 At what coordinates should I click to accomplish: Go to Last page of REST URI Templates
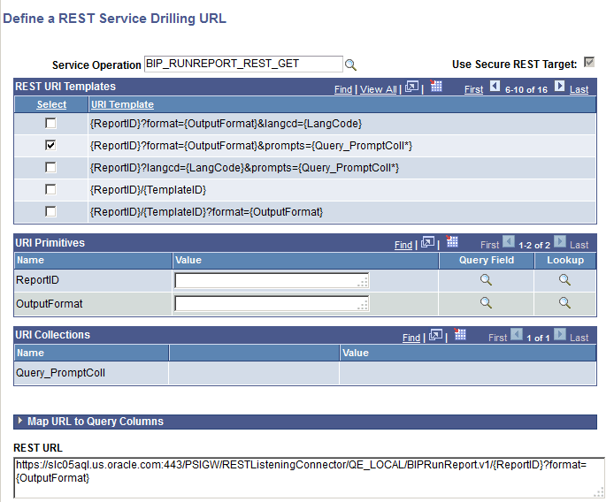579,89
